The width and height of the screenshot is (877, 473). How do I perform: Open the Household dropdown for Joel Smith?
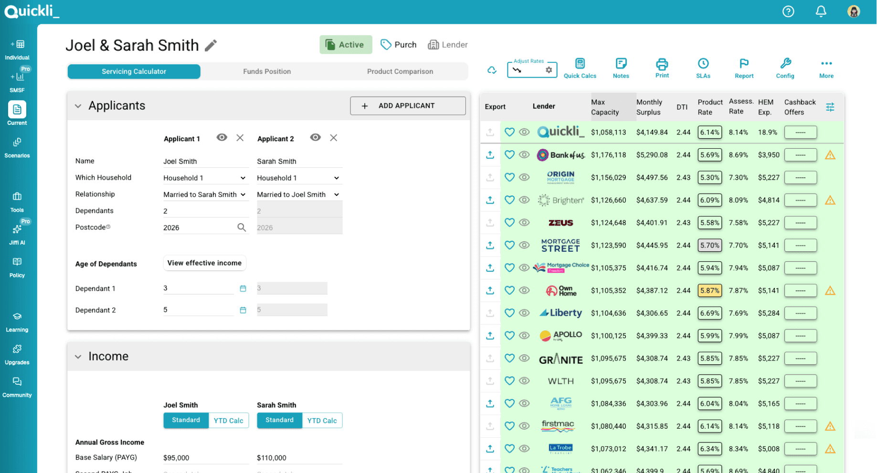(x=205, y=177)
